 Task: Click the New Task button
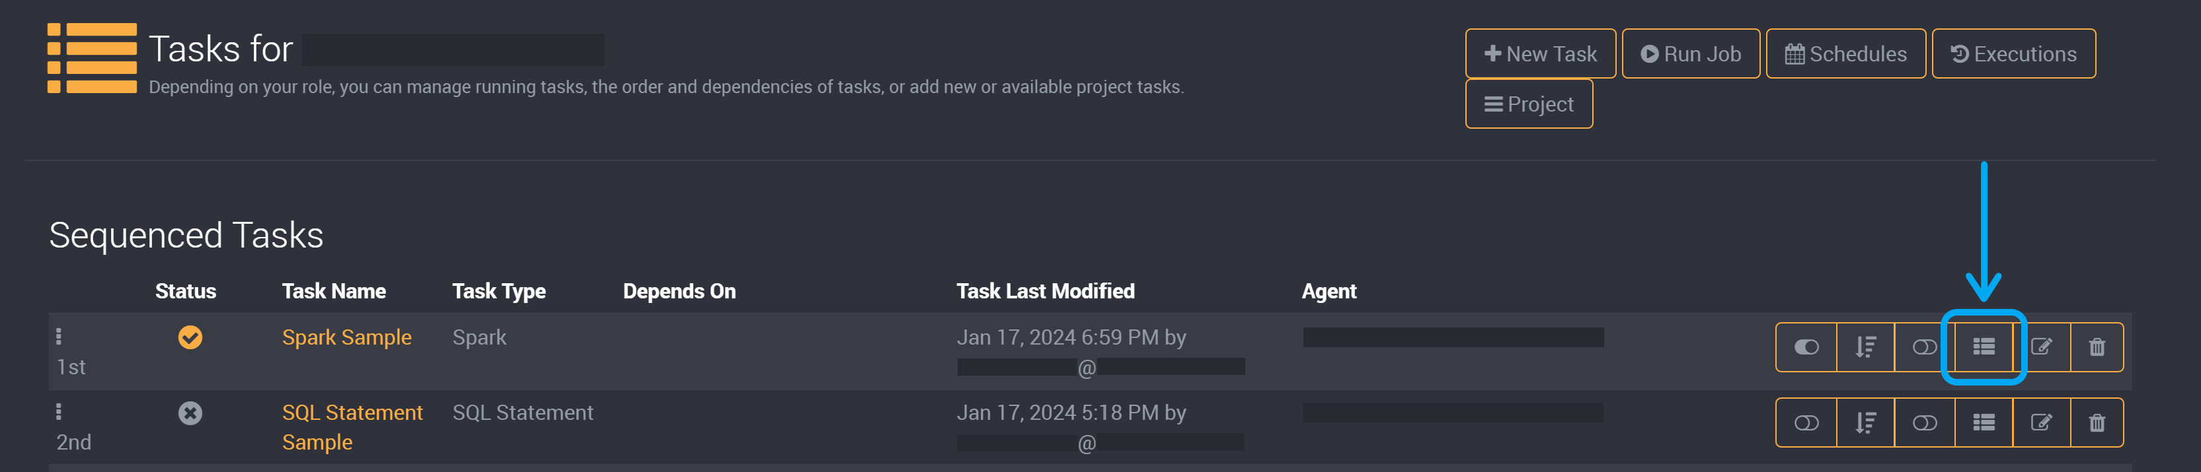[1539, 53]
